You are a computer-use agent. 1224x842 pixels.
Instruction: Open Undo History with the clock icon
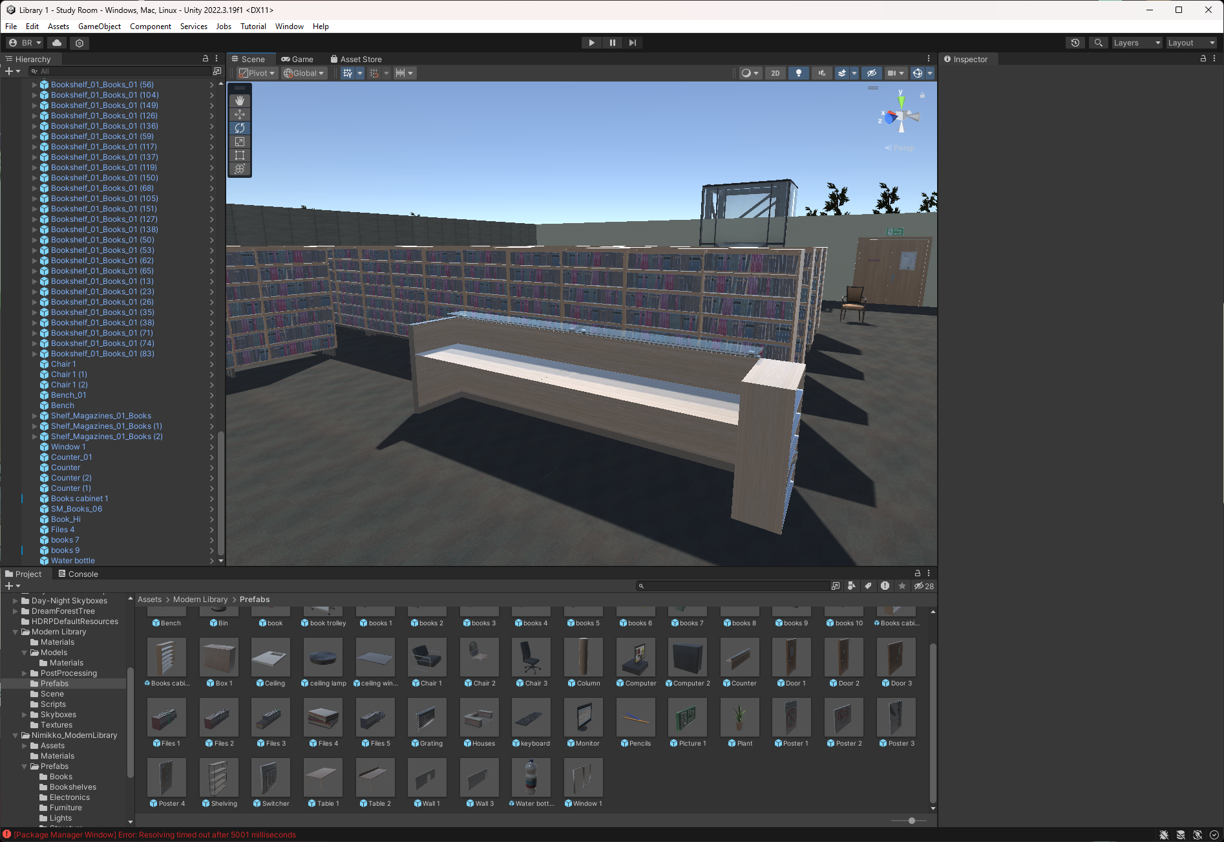[x=1075, y=43]
